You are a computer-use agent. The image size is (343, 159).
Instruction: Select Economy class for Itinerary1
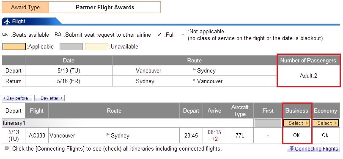tap(325, 123)
